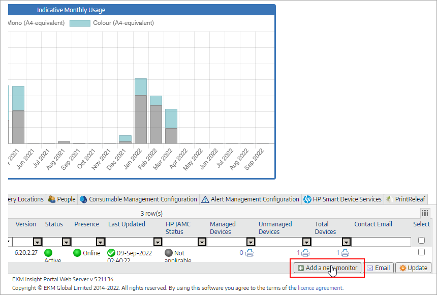This screenshot has width=437, height=295.
Task: Click the green Online presence indicator
Action: [x=77, y=253]
